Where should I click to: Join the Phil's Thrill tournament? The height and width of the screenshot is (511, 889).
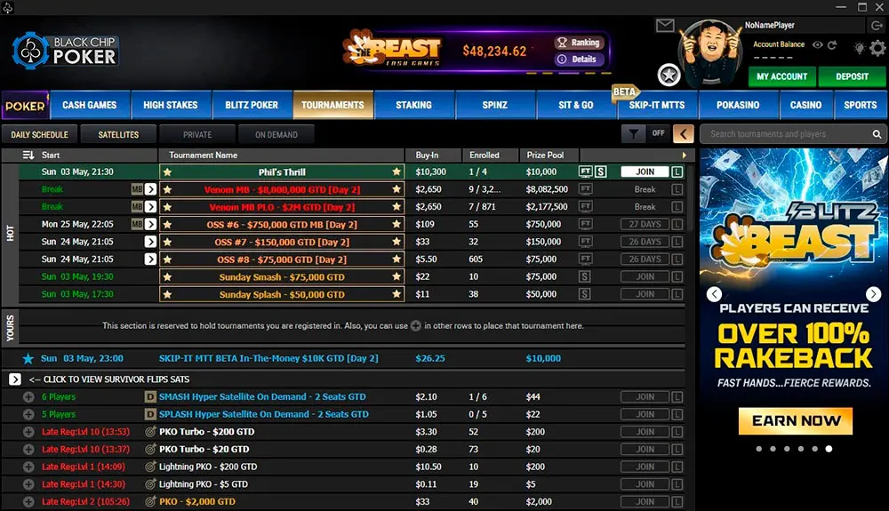pyautogui.click(x=645, y=172)
